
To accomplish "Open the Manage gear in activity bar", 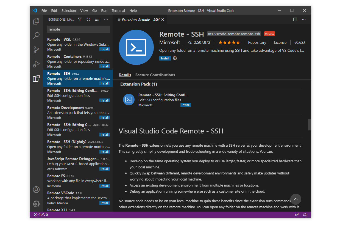I will click(36, 204).
